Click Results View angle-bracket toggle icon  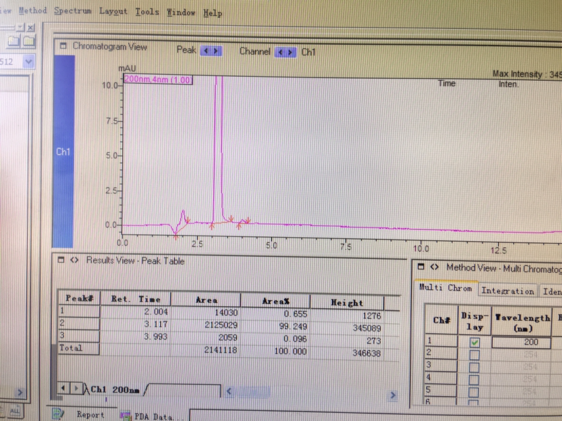tap(74, 260)
